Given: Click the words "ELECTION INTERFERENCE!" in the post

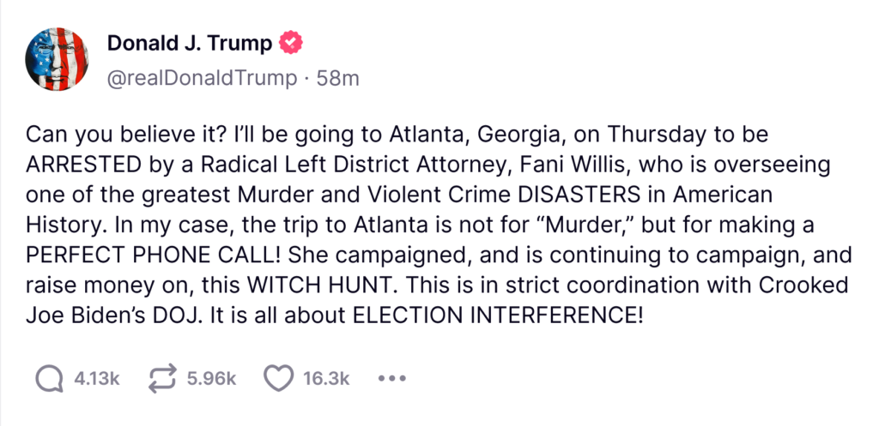Looking at the screenshot, I should pyautogui.click(x=498, y=315).
